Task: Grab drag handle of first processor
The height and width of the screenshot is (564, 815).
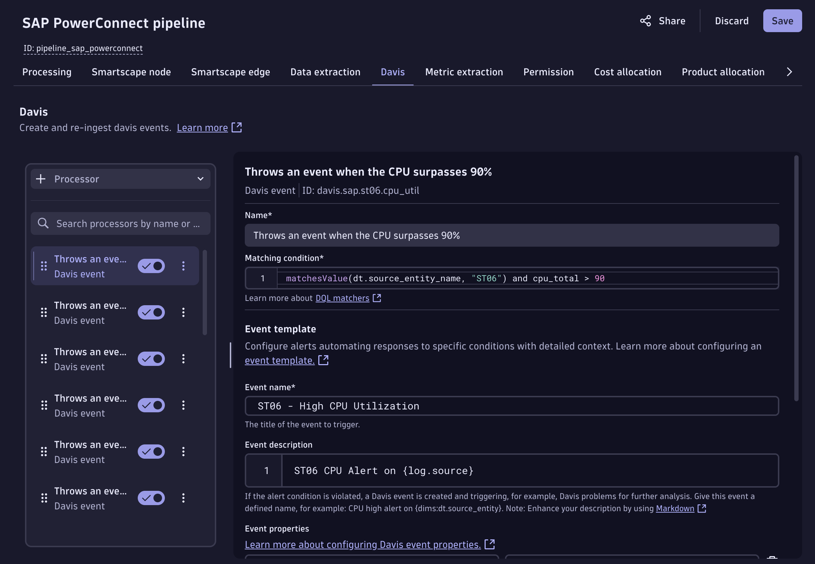Action: pos(44,266)
